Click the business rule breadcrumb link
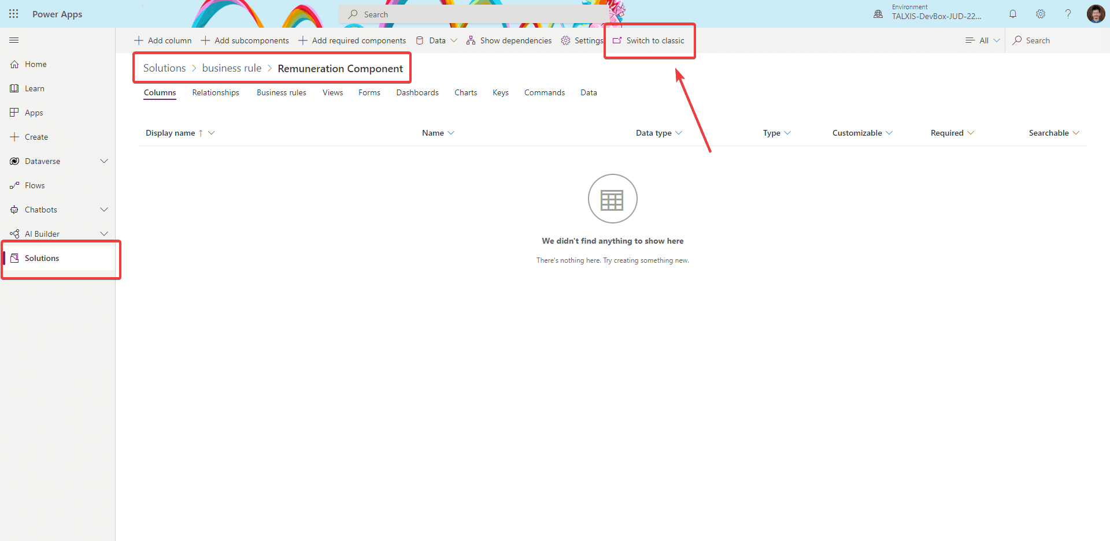The width and height of the screenshot is (1110, 541). point(232,68)
